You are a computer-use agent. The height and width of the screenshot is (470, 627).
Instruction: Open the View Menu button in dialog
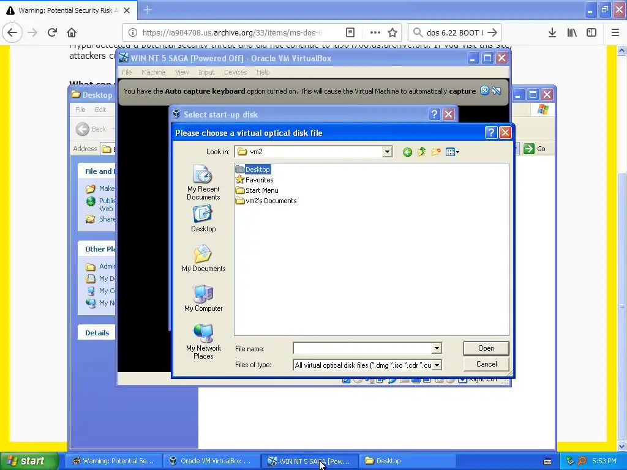(x=452, y=152)
